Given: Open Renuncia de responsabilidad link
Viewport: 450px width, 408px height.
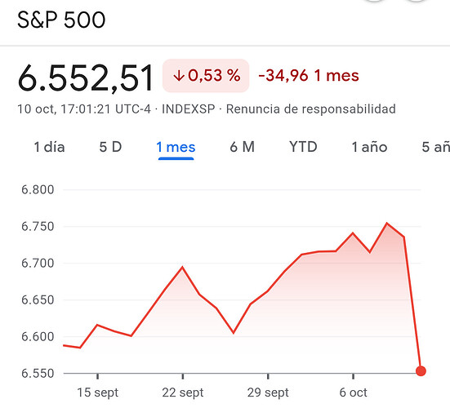Looking at the screenshot, I should [x=311, y=109].
